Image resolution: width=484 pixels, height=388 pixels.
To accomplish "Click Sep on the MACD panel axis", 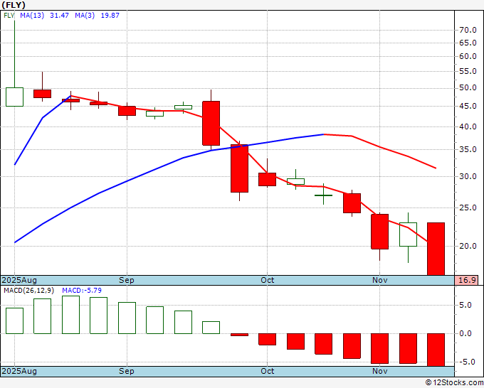I will 127,371.
